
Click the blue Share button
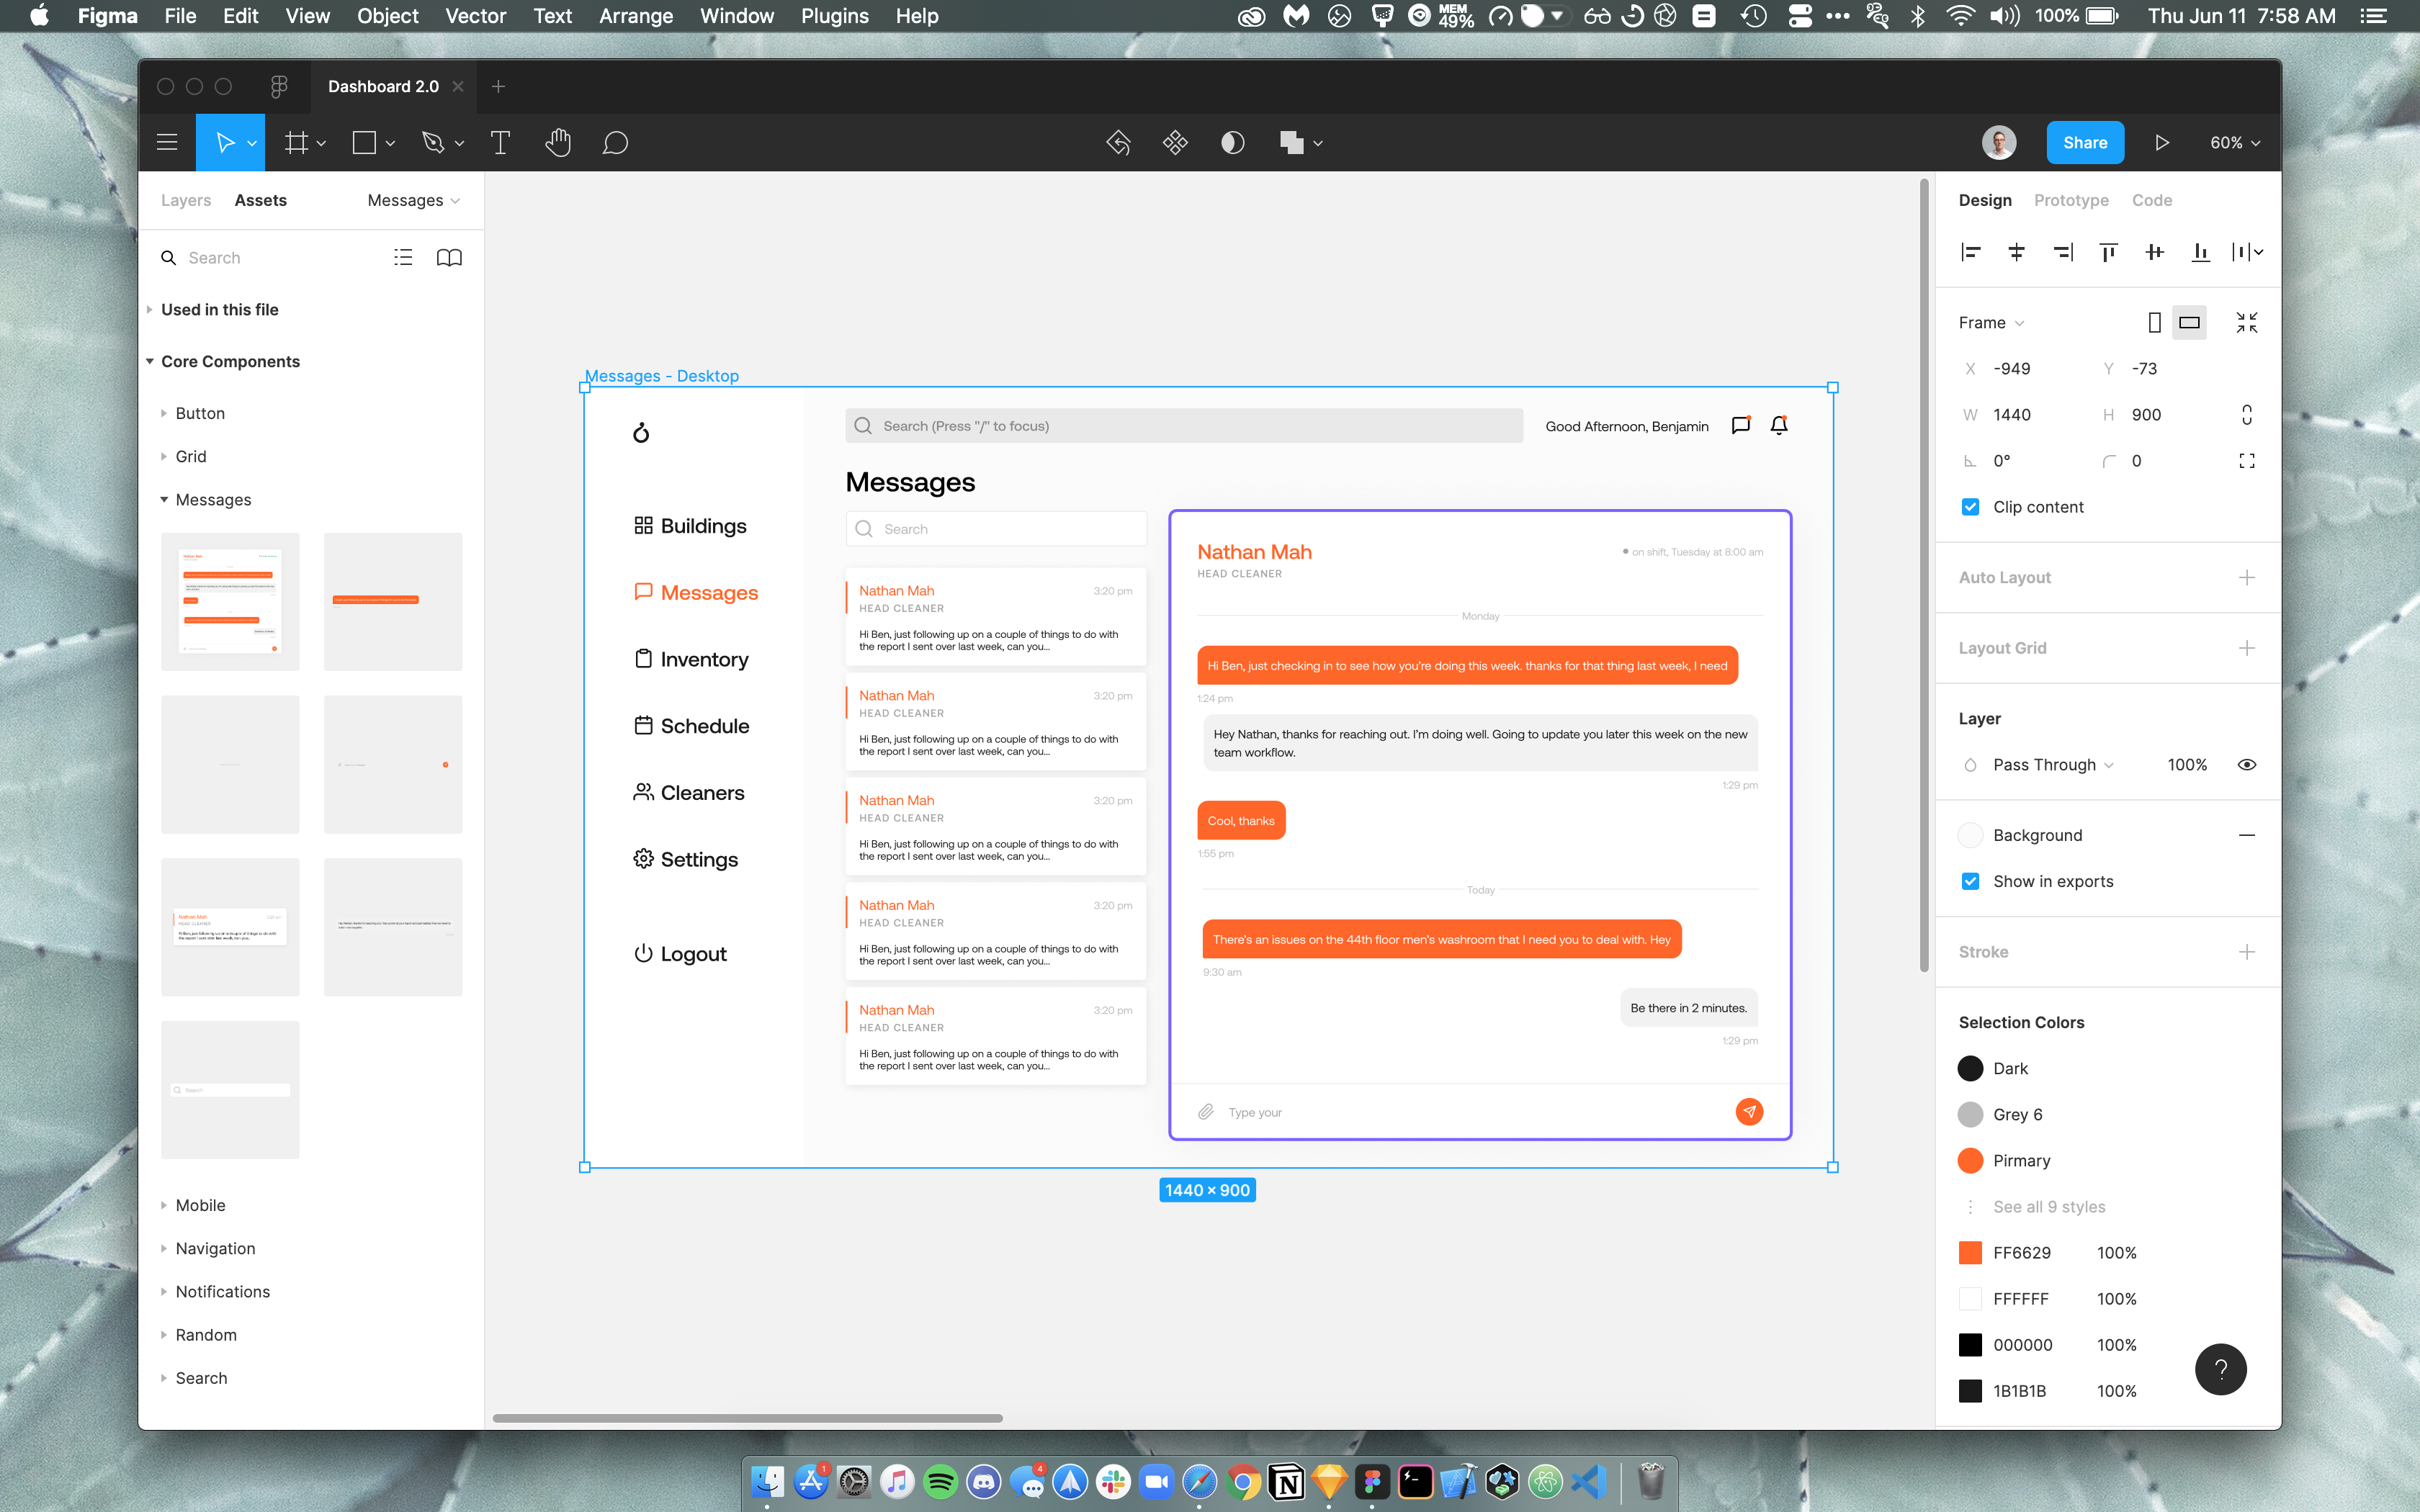click(x=2085, y=143)
